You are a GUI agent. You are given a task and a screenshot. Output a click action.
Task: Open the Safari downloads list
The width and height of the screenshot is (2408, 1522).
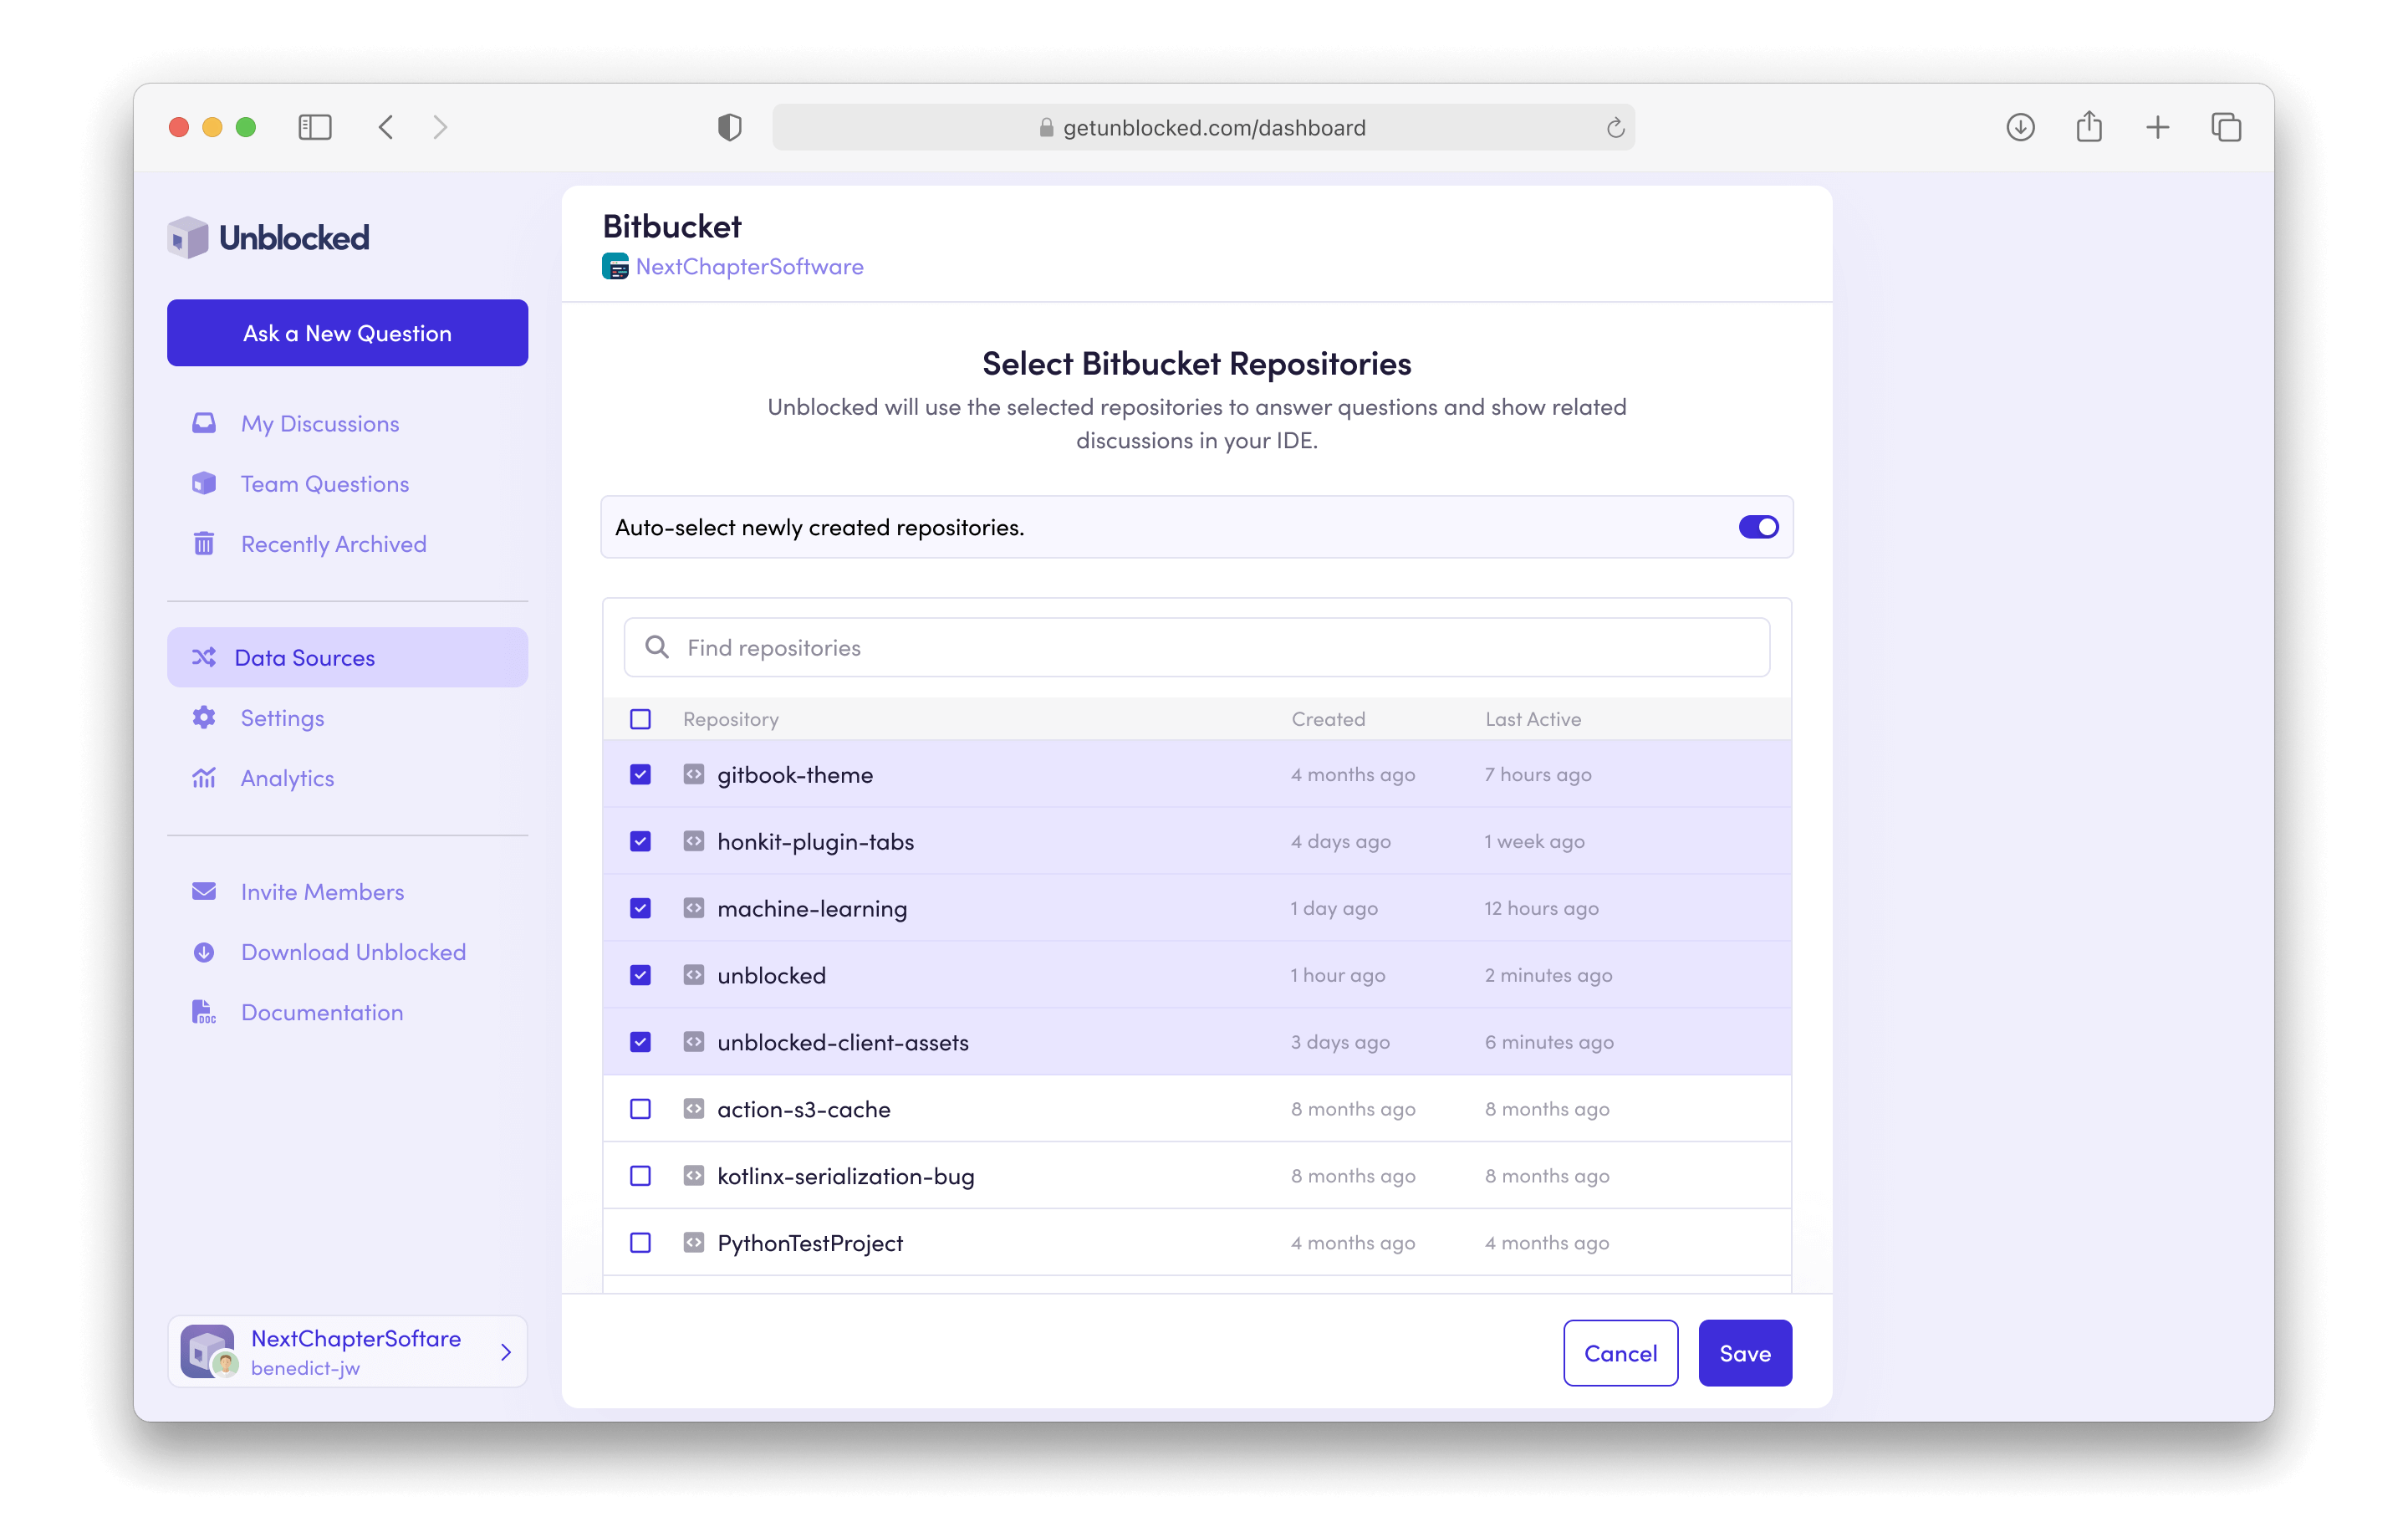click(2021, 127)
